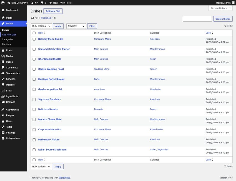Check the Garden Appetizer Trio checkbox
Image resolution: width=236 pixels, height=181 pixels.
pyautogui.click(x=34, y=89)
